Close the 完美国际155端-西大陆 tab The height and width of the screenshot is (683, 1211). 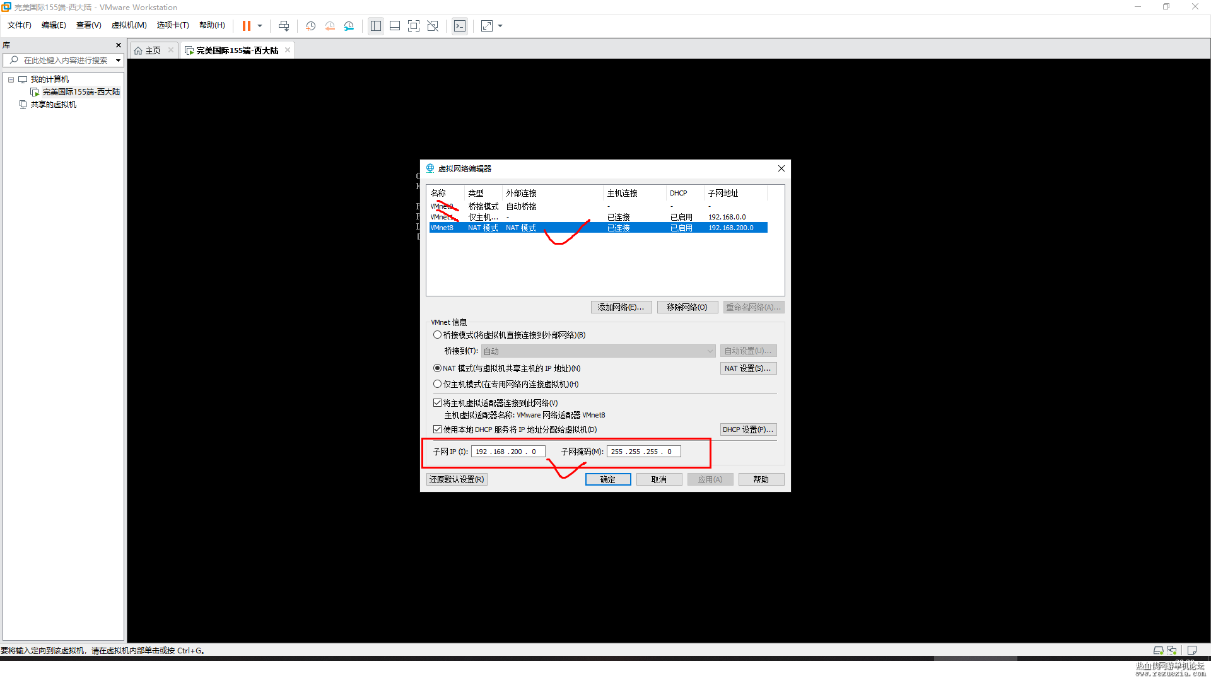[x=288, y=50]
